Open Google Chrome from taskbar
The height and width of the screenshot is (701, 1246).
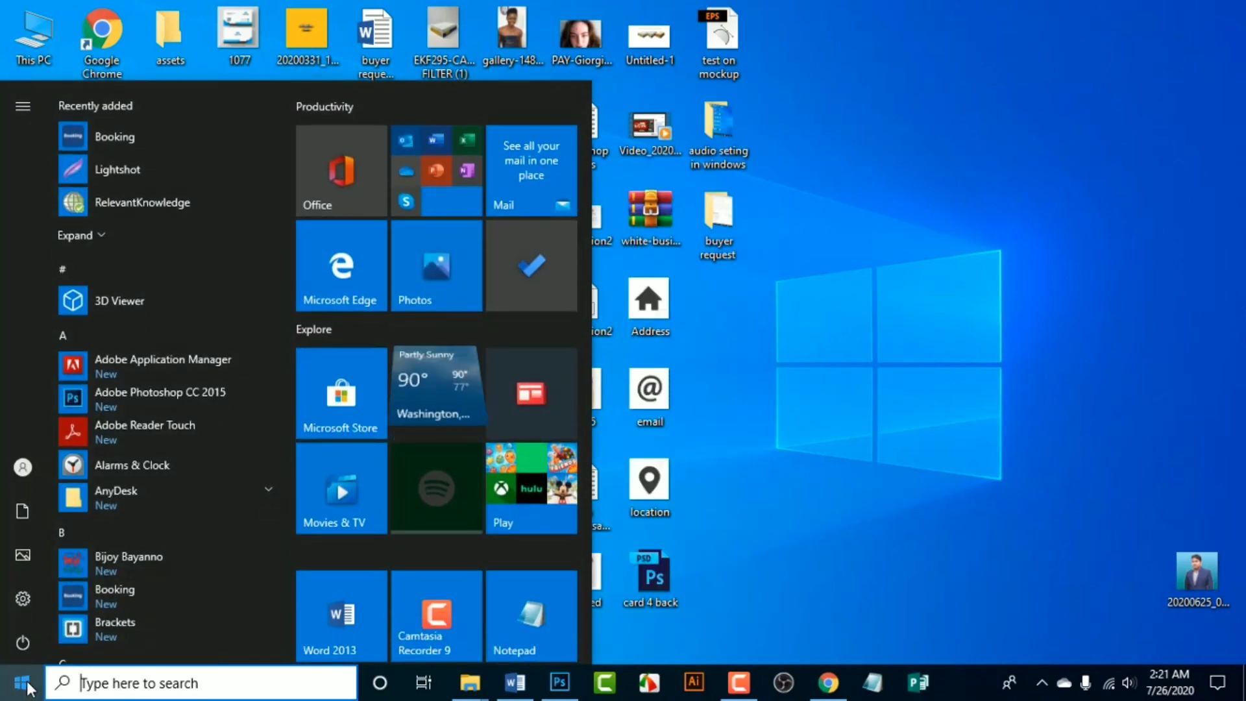click(x=828, y=683)
